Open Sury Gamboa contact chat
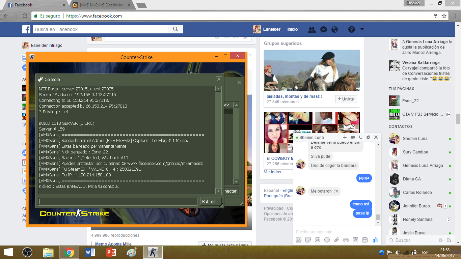This screenshot has height=259, width=461. (421, 152)
